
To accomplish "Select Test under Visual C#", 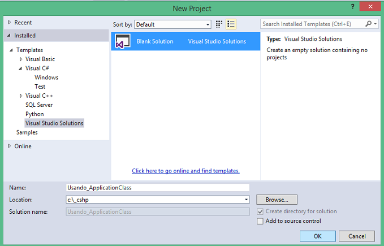I will click(40, 87).
